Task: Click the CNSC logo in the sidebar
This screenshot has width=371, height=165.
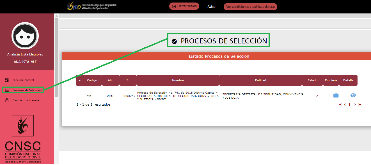Action: coord(23,139)
